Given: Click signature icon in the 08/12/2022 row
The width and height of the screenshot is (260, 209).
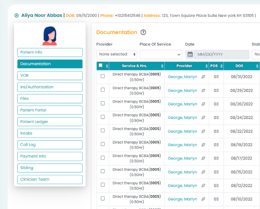Looking at the screenshot, I should pyautogui.click(x=203, y=185).
